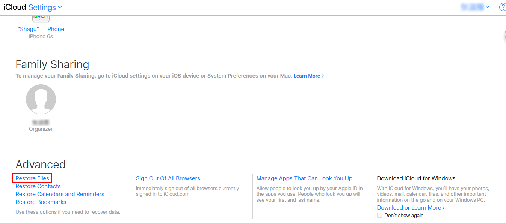Click the Advanced section heading
This screenshot has width=506, height=223.
click(x=41, y=165)
